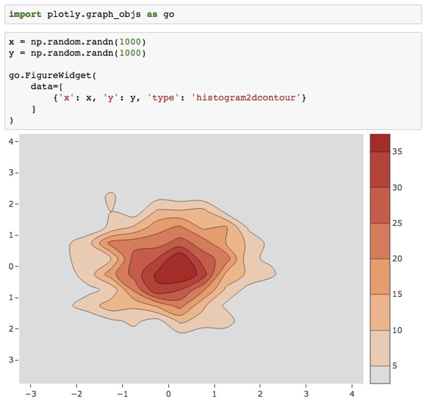426x404 pixels.
Task: Click the colorbar label 5
Action: coord(395,366)
